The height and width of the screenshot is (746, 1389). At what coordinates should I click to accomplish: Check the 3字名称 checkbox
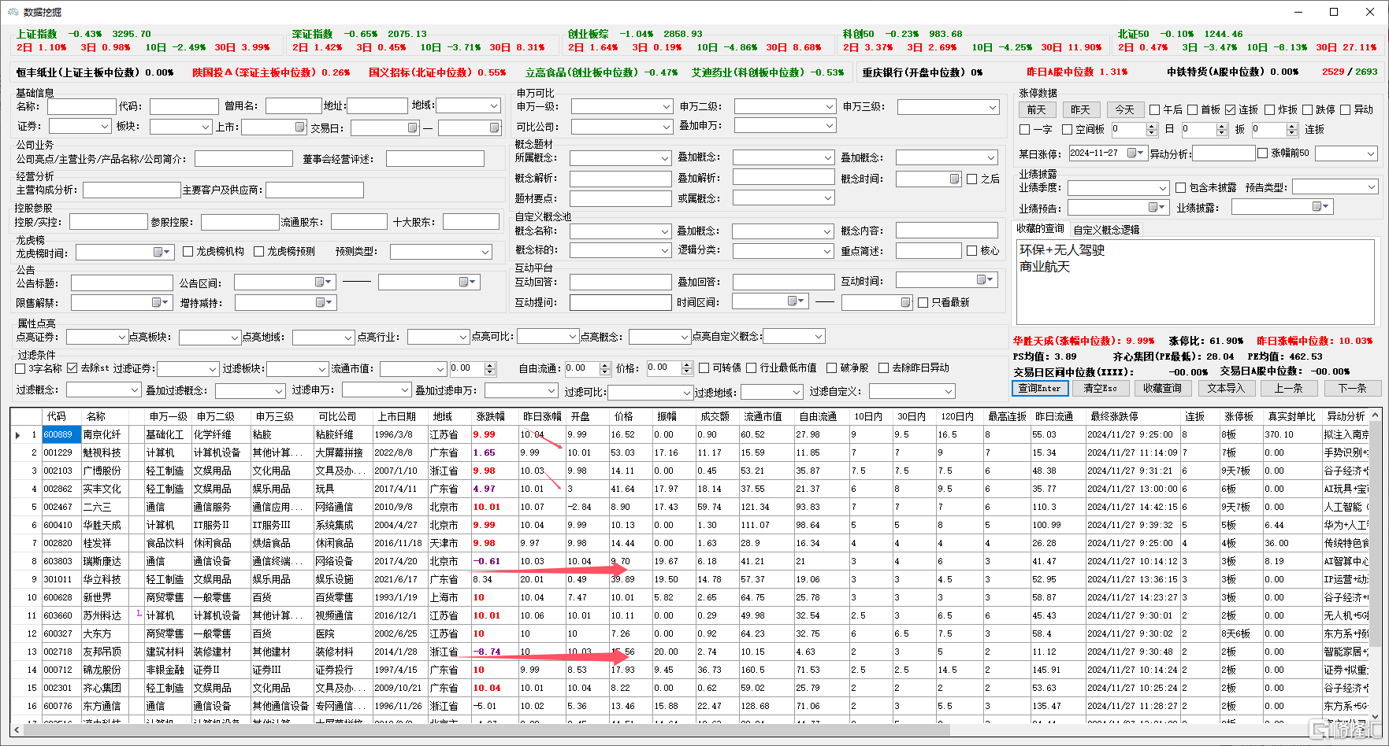(x=20, y=368)
